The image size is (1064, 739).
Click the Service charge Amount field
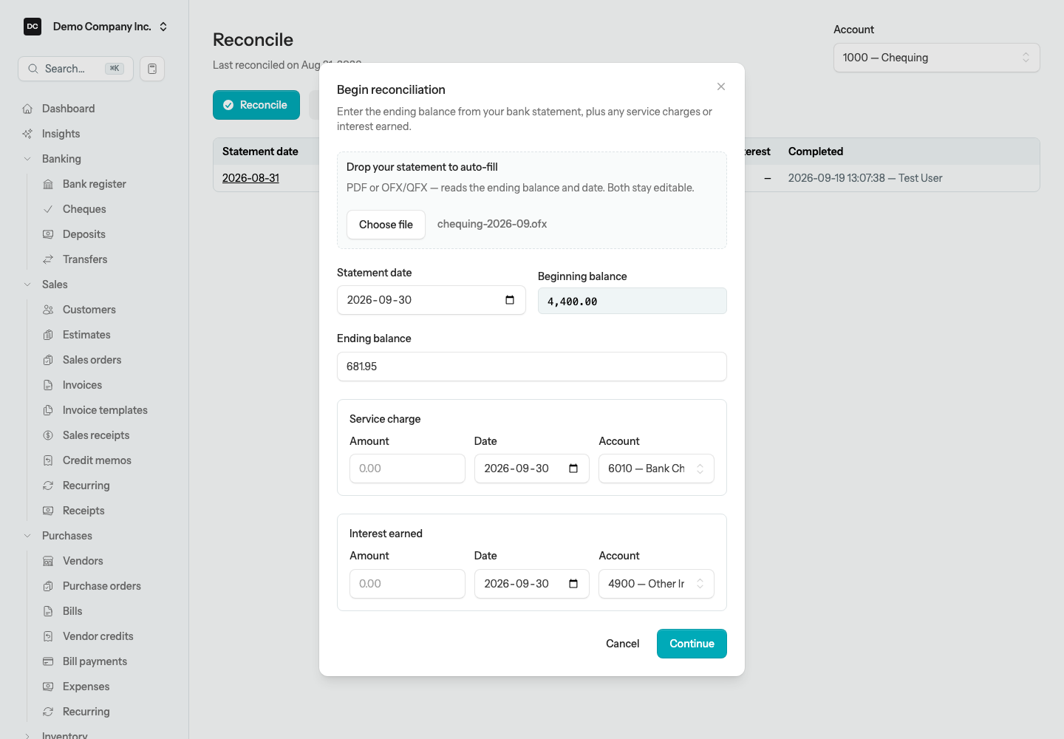pos(407,469)
